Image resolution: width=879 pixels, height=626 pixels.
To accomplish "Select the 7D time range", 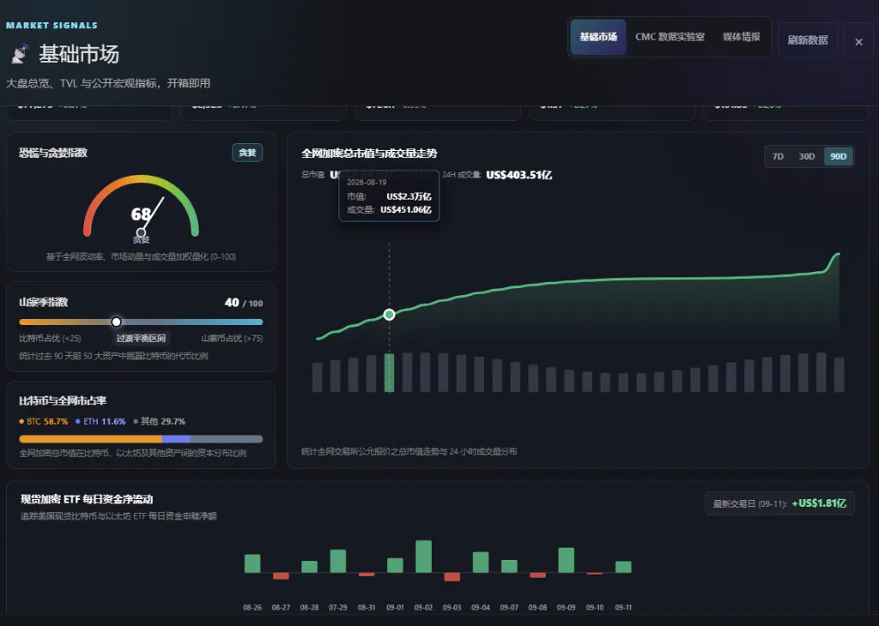I will coord(778,156).
